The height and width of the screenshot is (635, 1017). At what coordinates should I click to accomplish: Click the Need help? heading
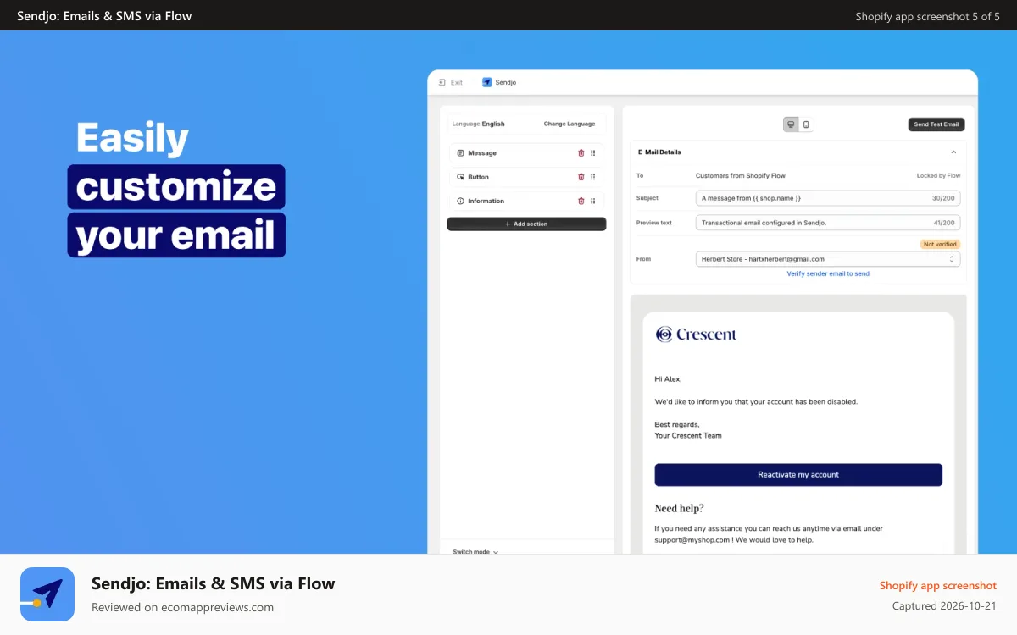(x=680, y=508)
